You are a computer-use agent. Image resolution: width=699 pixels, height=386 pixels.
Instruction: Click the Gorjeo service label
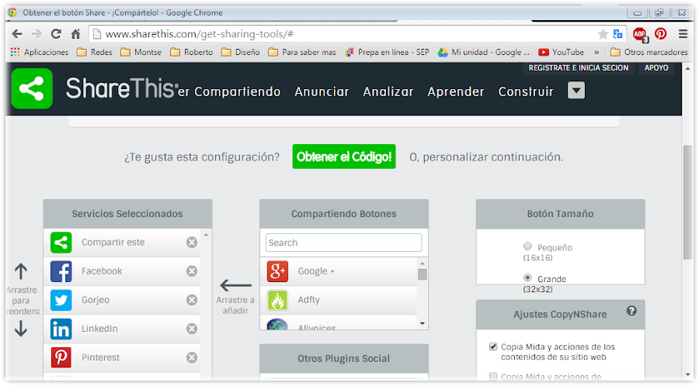(96, 300)
